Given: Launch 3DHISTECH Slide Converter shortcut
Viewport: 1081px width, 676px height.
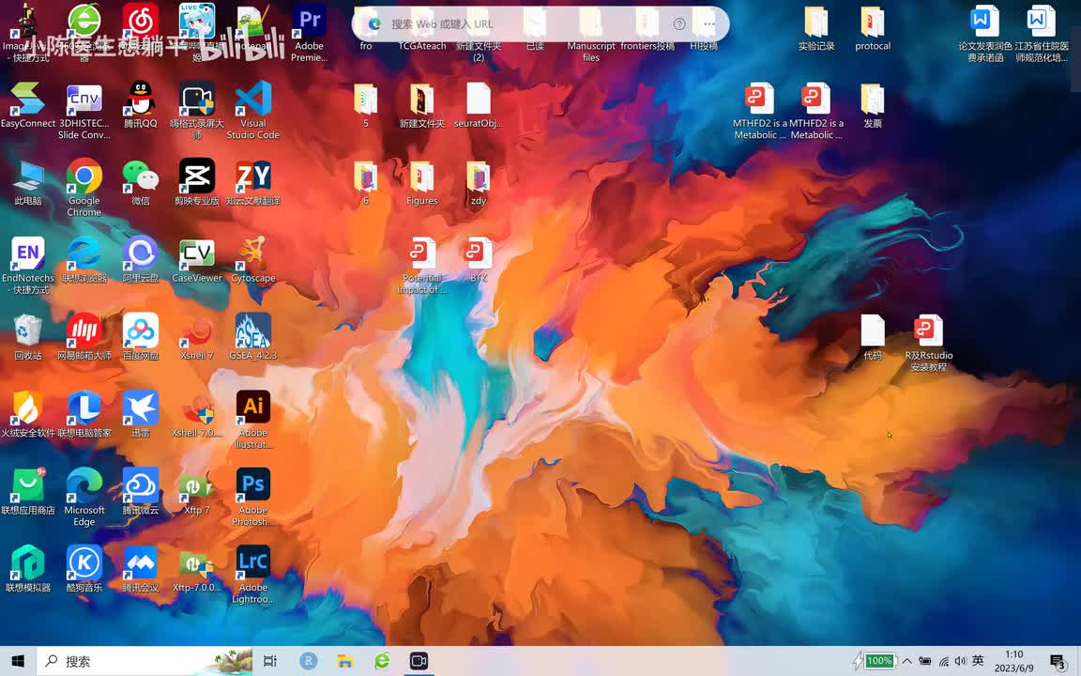Looking at the screenshot, I should tap(84, 111).
